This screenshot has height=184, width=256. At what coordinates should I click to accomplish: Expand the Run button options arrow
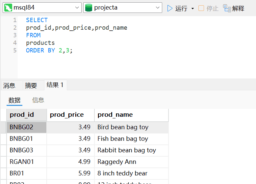click(192, 9)
